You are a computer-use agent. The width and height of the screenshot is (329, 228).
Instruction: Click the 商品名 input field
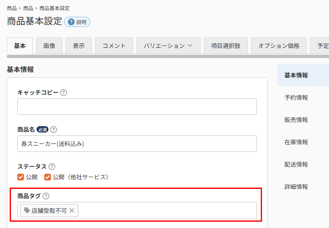click(137, 144)
